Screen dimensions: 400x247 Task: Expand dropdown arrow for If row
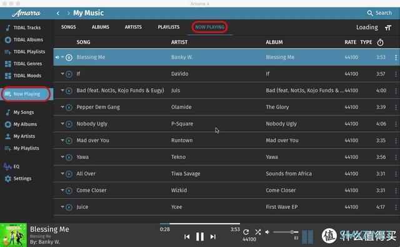(x=62, y=74)
